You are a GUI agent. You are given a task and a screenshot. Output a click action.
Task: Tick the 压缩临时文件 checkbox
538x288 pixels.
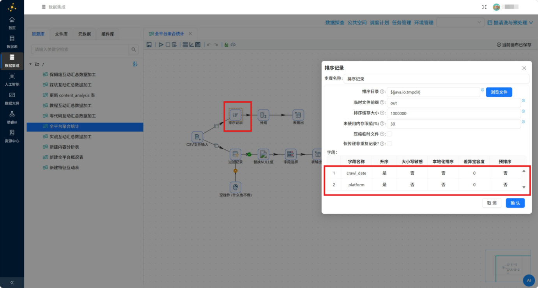tap(389, 134)
